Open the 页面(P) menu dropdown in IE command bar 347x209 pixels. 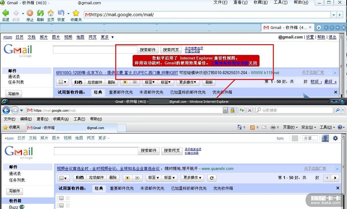pos(290,127)
